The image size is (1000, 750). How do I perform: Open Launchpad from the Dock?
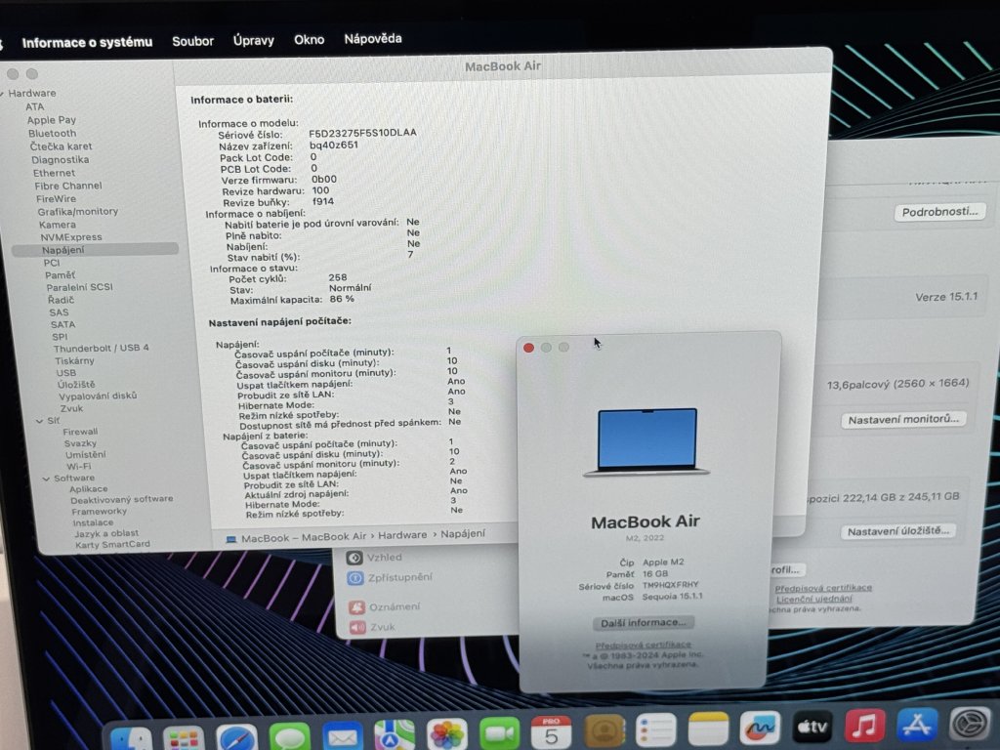pos(184,738)
